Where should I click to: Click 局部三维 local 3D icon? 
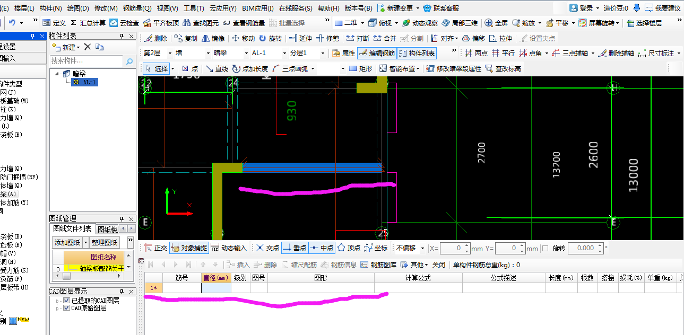(x=446, y=23)
